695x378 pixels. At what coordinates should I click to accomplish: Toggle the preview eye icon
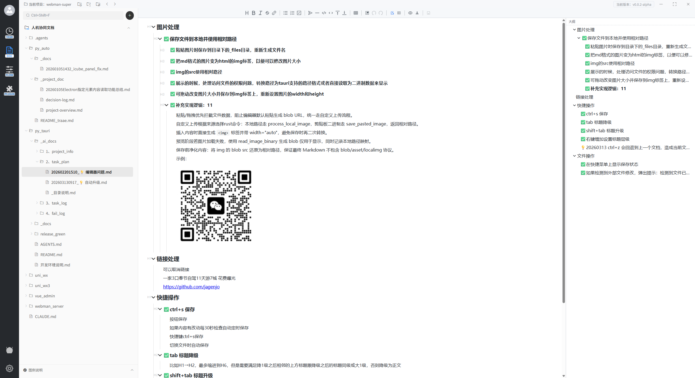click(410, 13)
